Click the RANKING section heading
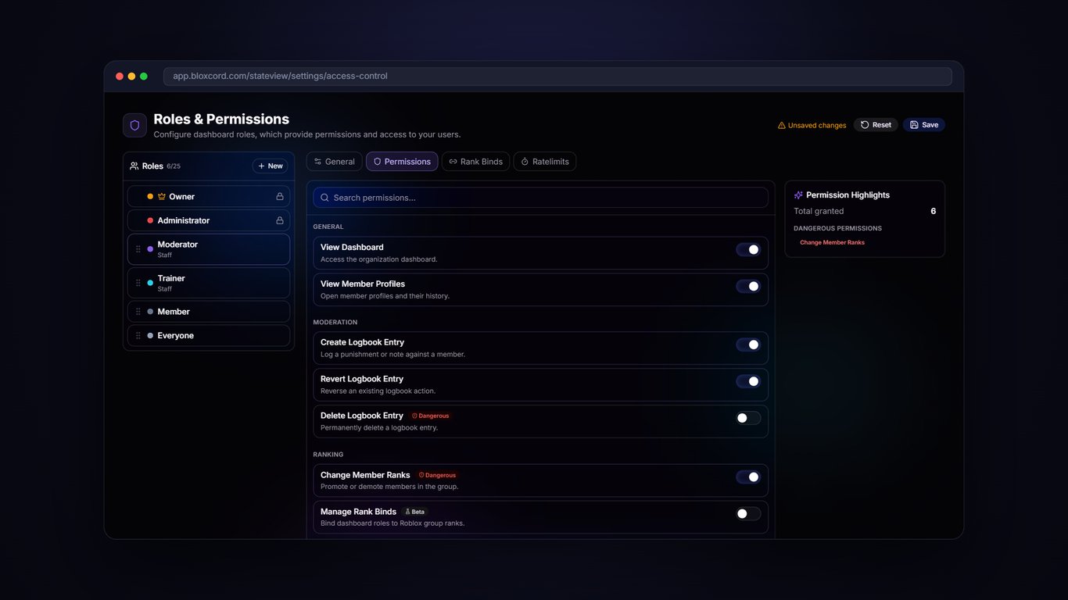This screenshot has width=1068, height=600. tap(328, 454)
